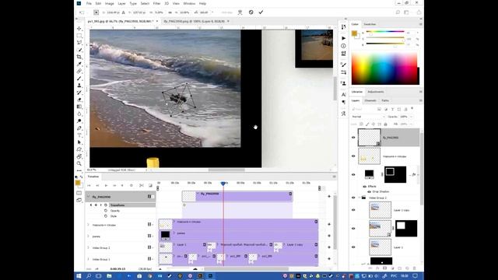Select the Rectangular Marquee tool
Screen dimensions: 498x280
pyautogui.click(x=79, y=36)
